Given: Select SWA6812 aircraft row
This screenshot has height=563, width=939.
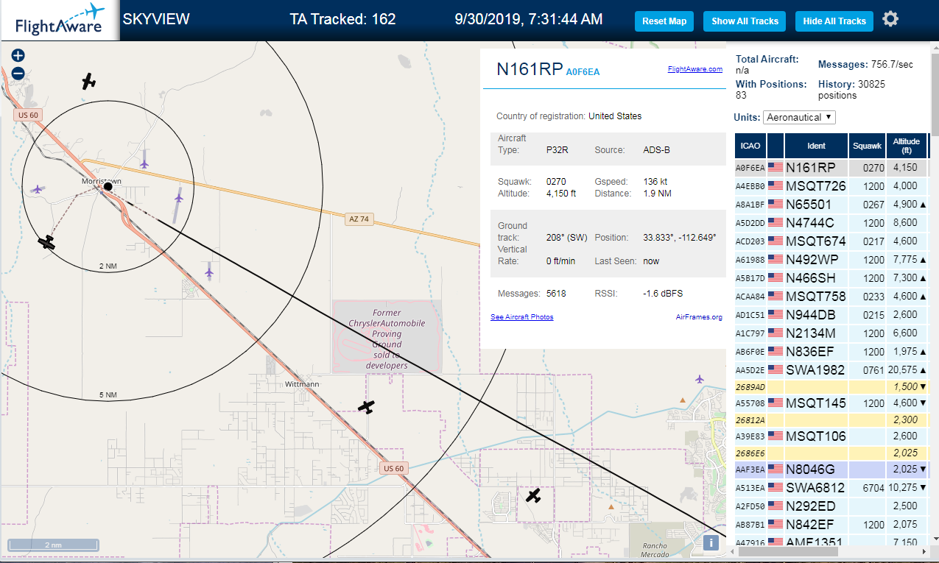Looking at the screenshot, I should (x=831, y=488).
